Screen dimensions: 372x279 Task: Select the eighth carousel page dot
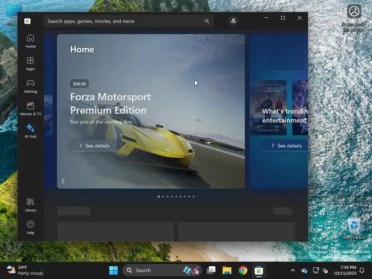point(189,197)
